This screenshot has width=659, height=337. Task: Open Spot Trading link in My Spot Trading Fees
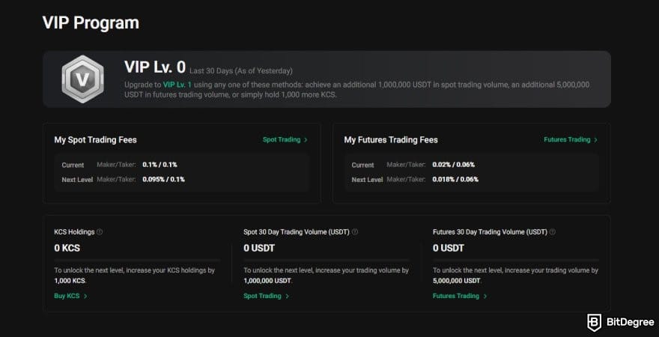click(285, 139)
